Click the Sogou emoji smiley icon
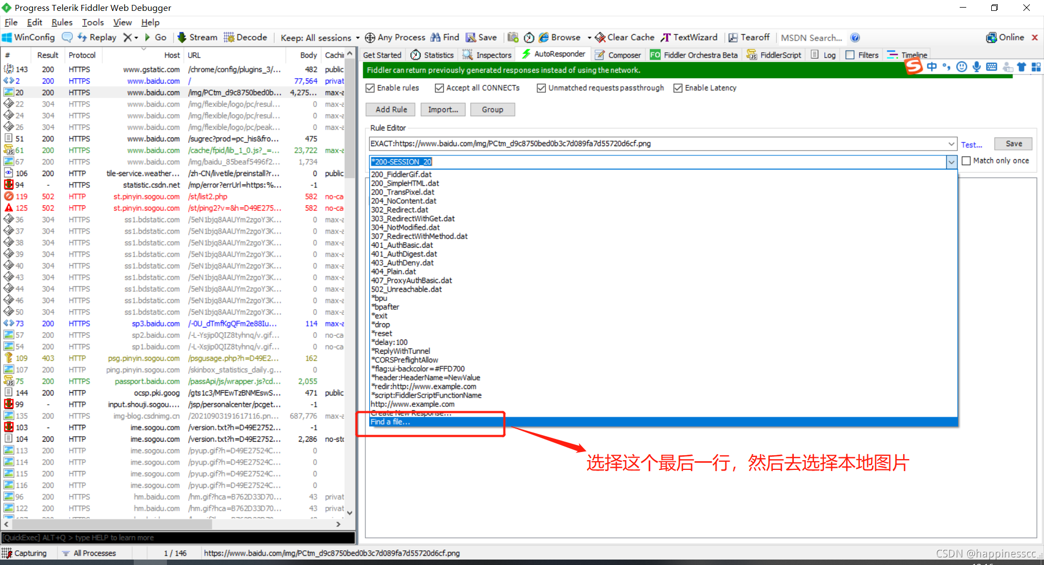1044x565 pixels. click(x=962, y=67)
